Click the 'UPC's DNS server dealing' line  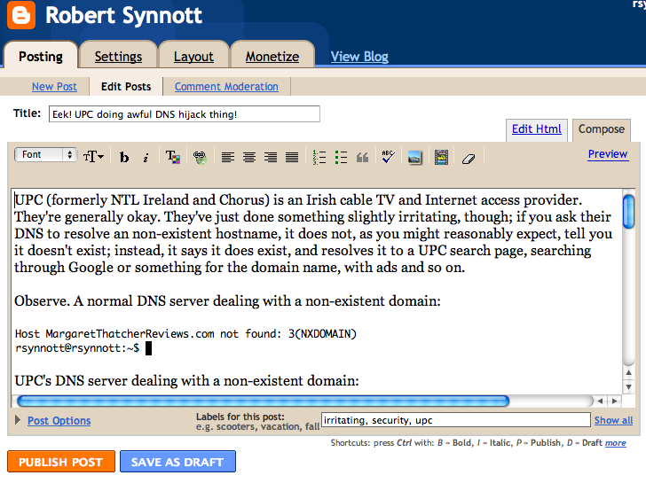click(186, 381)
